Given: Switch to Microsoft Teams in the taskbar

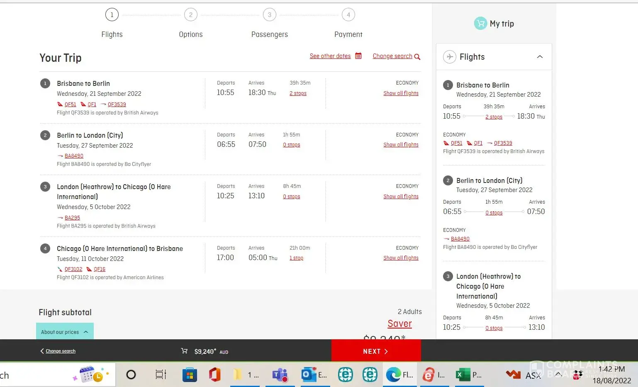Looking at the screenshot, I should [x=280, y=375].
